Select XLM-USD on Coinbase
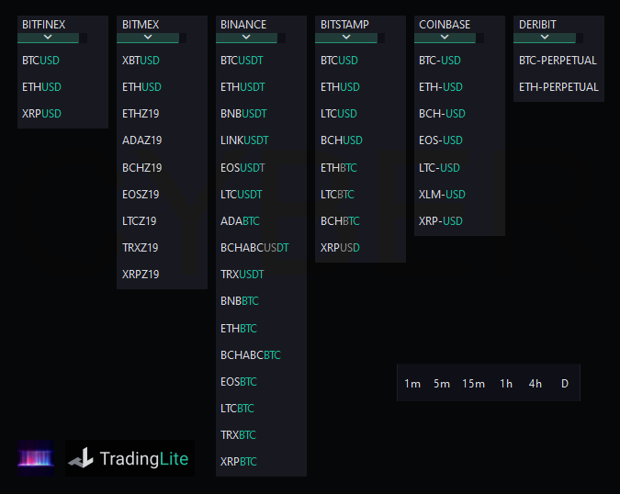This screenshot has height=494, width=620. point(442,195)
